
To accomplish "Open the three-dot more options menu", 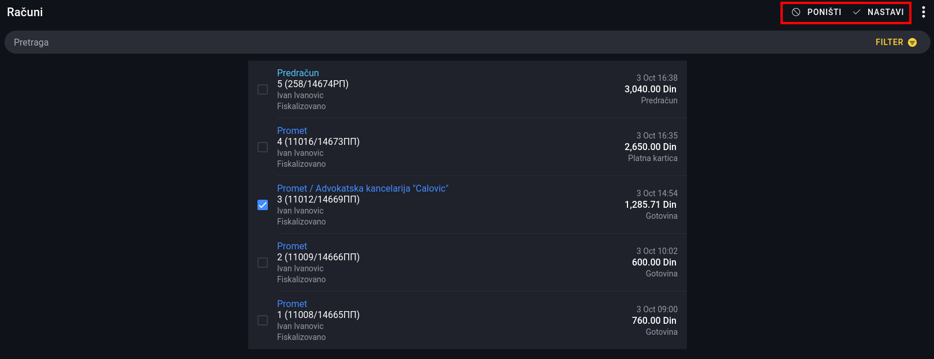I will pyautogui.click(x=924, y=12).
